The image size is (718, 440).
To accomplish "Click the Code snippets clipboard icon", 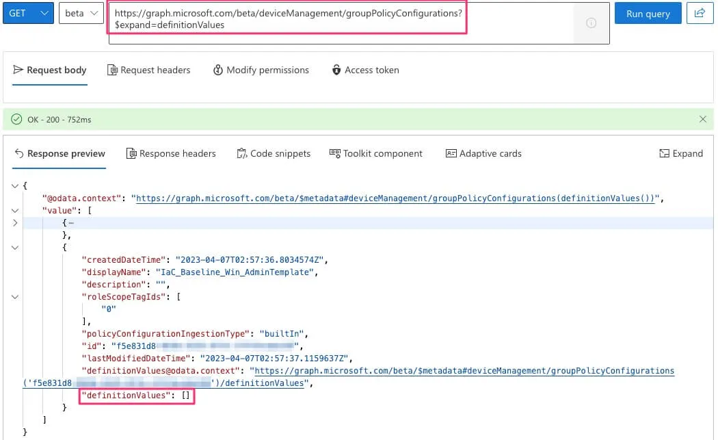I will point(242,153).
